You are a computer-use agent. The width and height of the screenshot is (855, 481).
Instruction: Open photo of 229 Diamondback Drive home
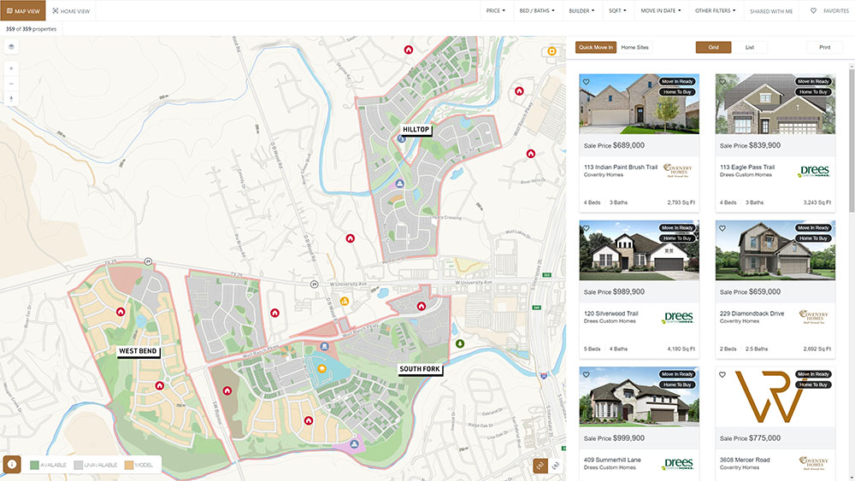pyautogui.click(x=775, y=250)
